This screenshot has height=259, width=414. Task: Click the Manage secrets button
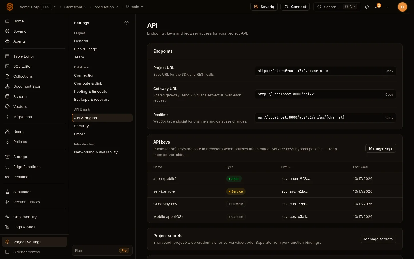[x=378, y=239]
